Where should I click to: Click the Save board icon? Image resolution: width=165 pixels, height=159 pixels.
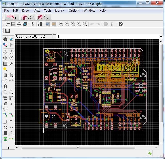pyautogui.click(x=13, y=24)
